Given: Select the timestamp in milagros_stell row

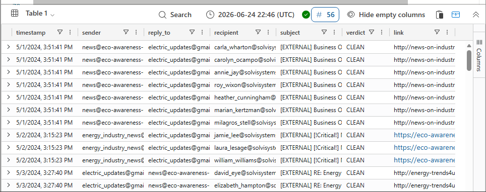Looking at the screenshot, I should tap(44, 123).
